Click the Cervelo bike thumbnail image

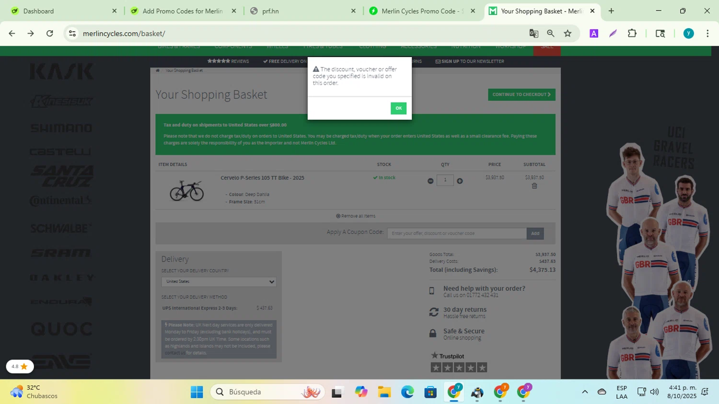click(x=187, y=190)
